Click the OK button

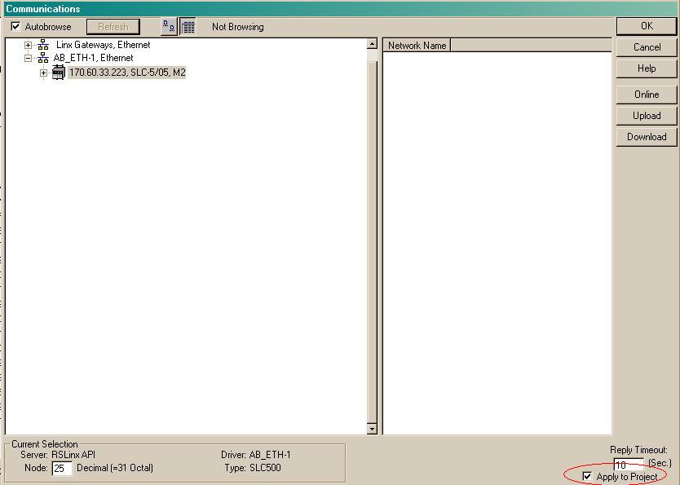point(647,26)
